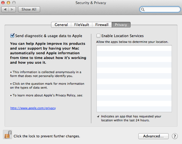Uncheck Send diagnostic & usage data to Apple

tap(12, 35)
